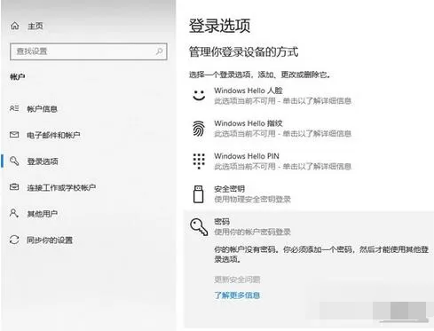Click the 查找设置 search field

pyautogui.click(x=89, y=51)
